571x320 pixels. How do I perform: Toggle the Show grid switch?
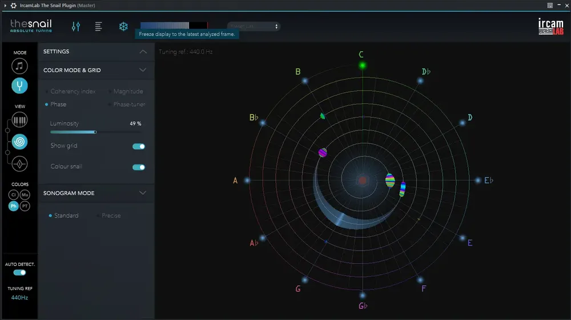(x=138, y=146)
